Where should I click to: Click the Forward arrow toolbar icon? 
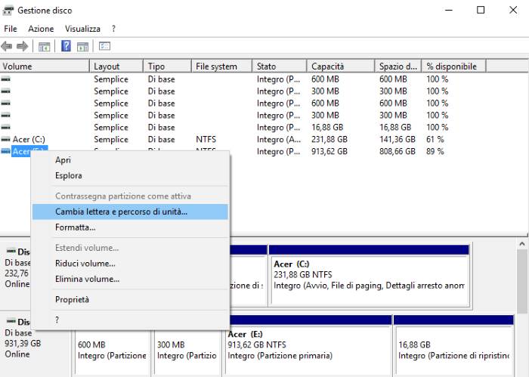coord(22,46)
